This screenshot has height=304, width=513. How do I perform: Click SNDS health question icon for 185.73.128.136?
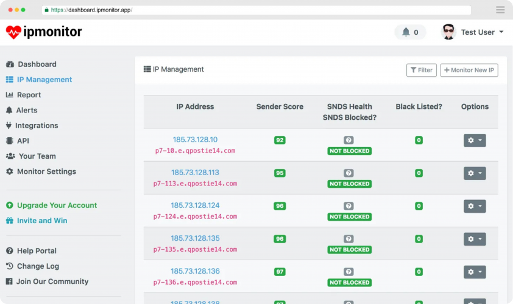point(348,272)
